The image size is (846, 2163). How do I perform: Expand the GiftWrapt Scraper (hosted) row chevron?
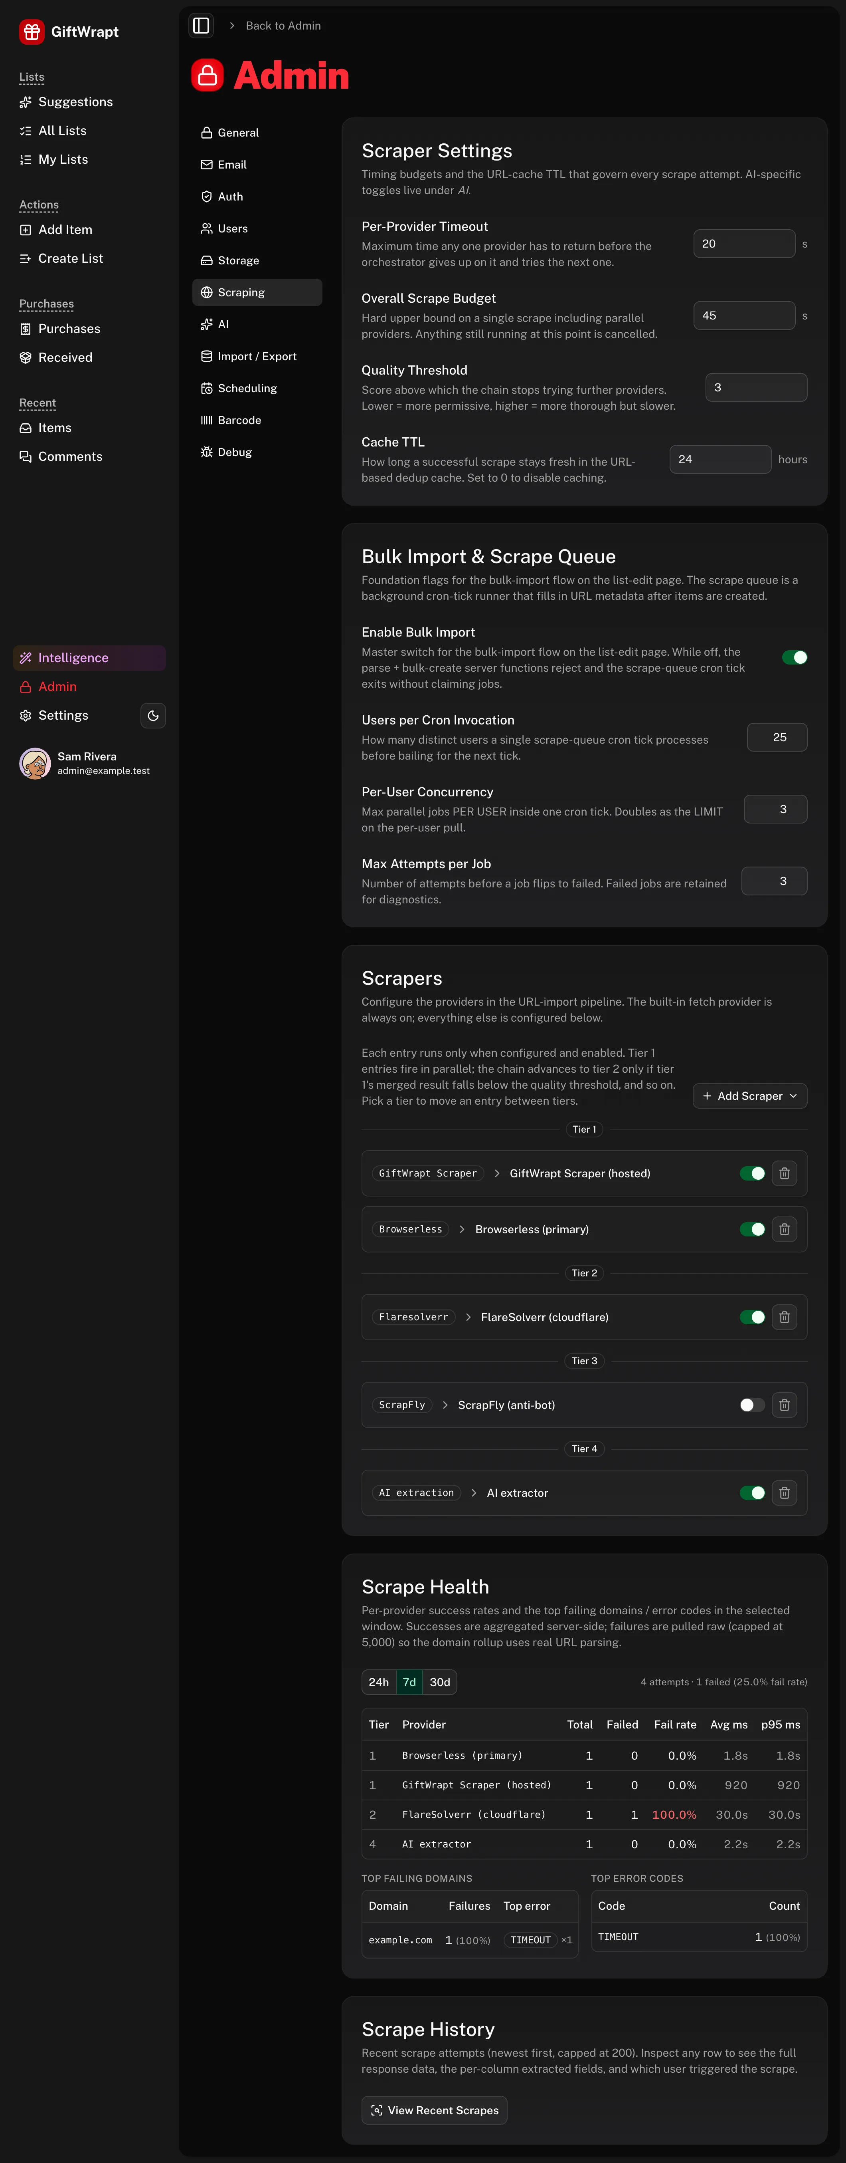coord(497,1173)
